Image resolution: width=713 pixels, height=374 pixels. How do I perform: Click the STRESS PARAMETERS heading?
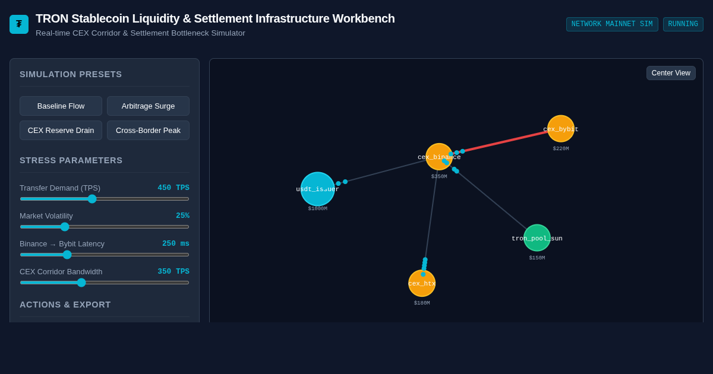[x=71, y=160]
